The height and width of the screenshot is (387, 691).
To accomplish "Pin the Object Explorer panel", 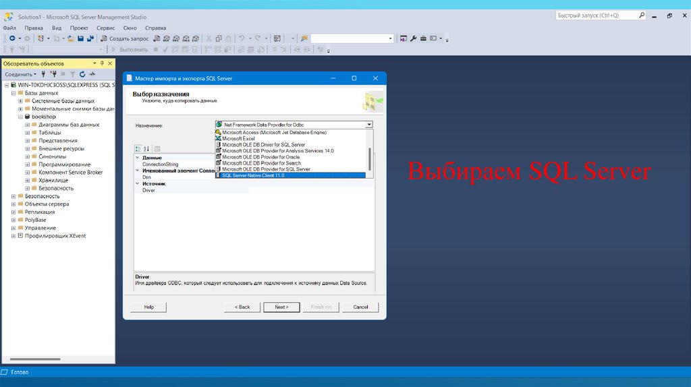I will point(102,63).
